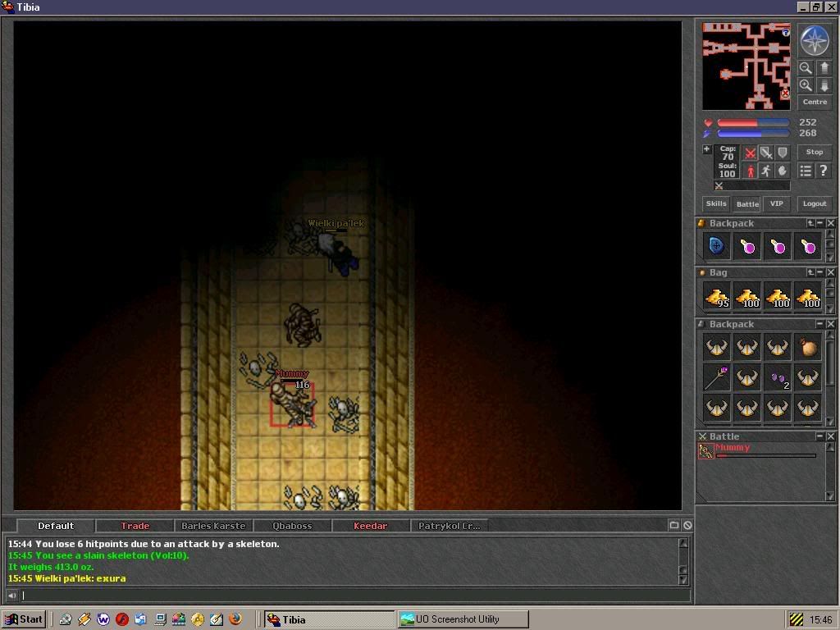Pick the brown bag item in Backpack
840x630 pixels.
pos(808,347)
